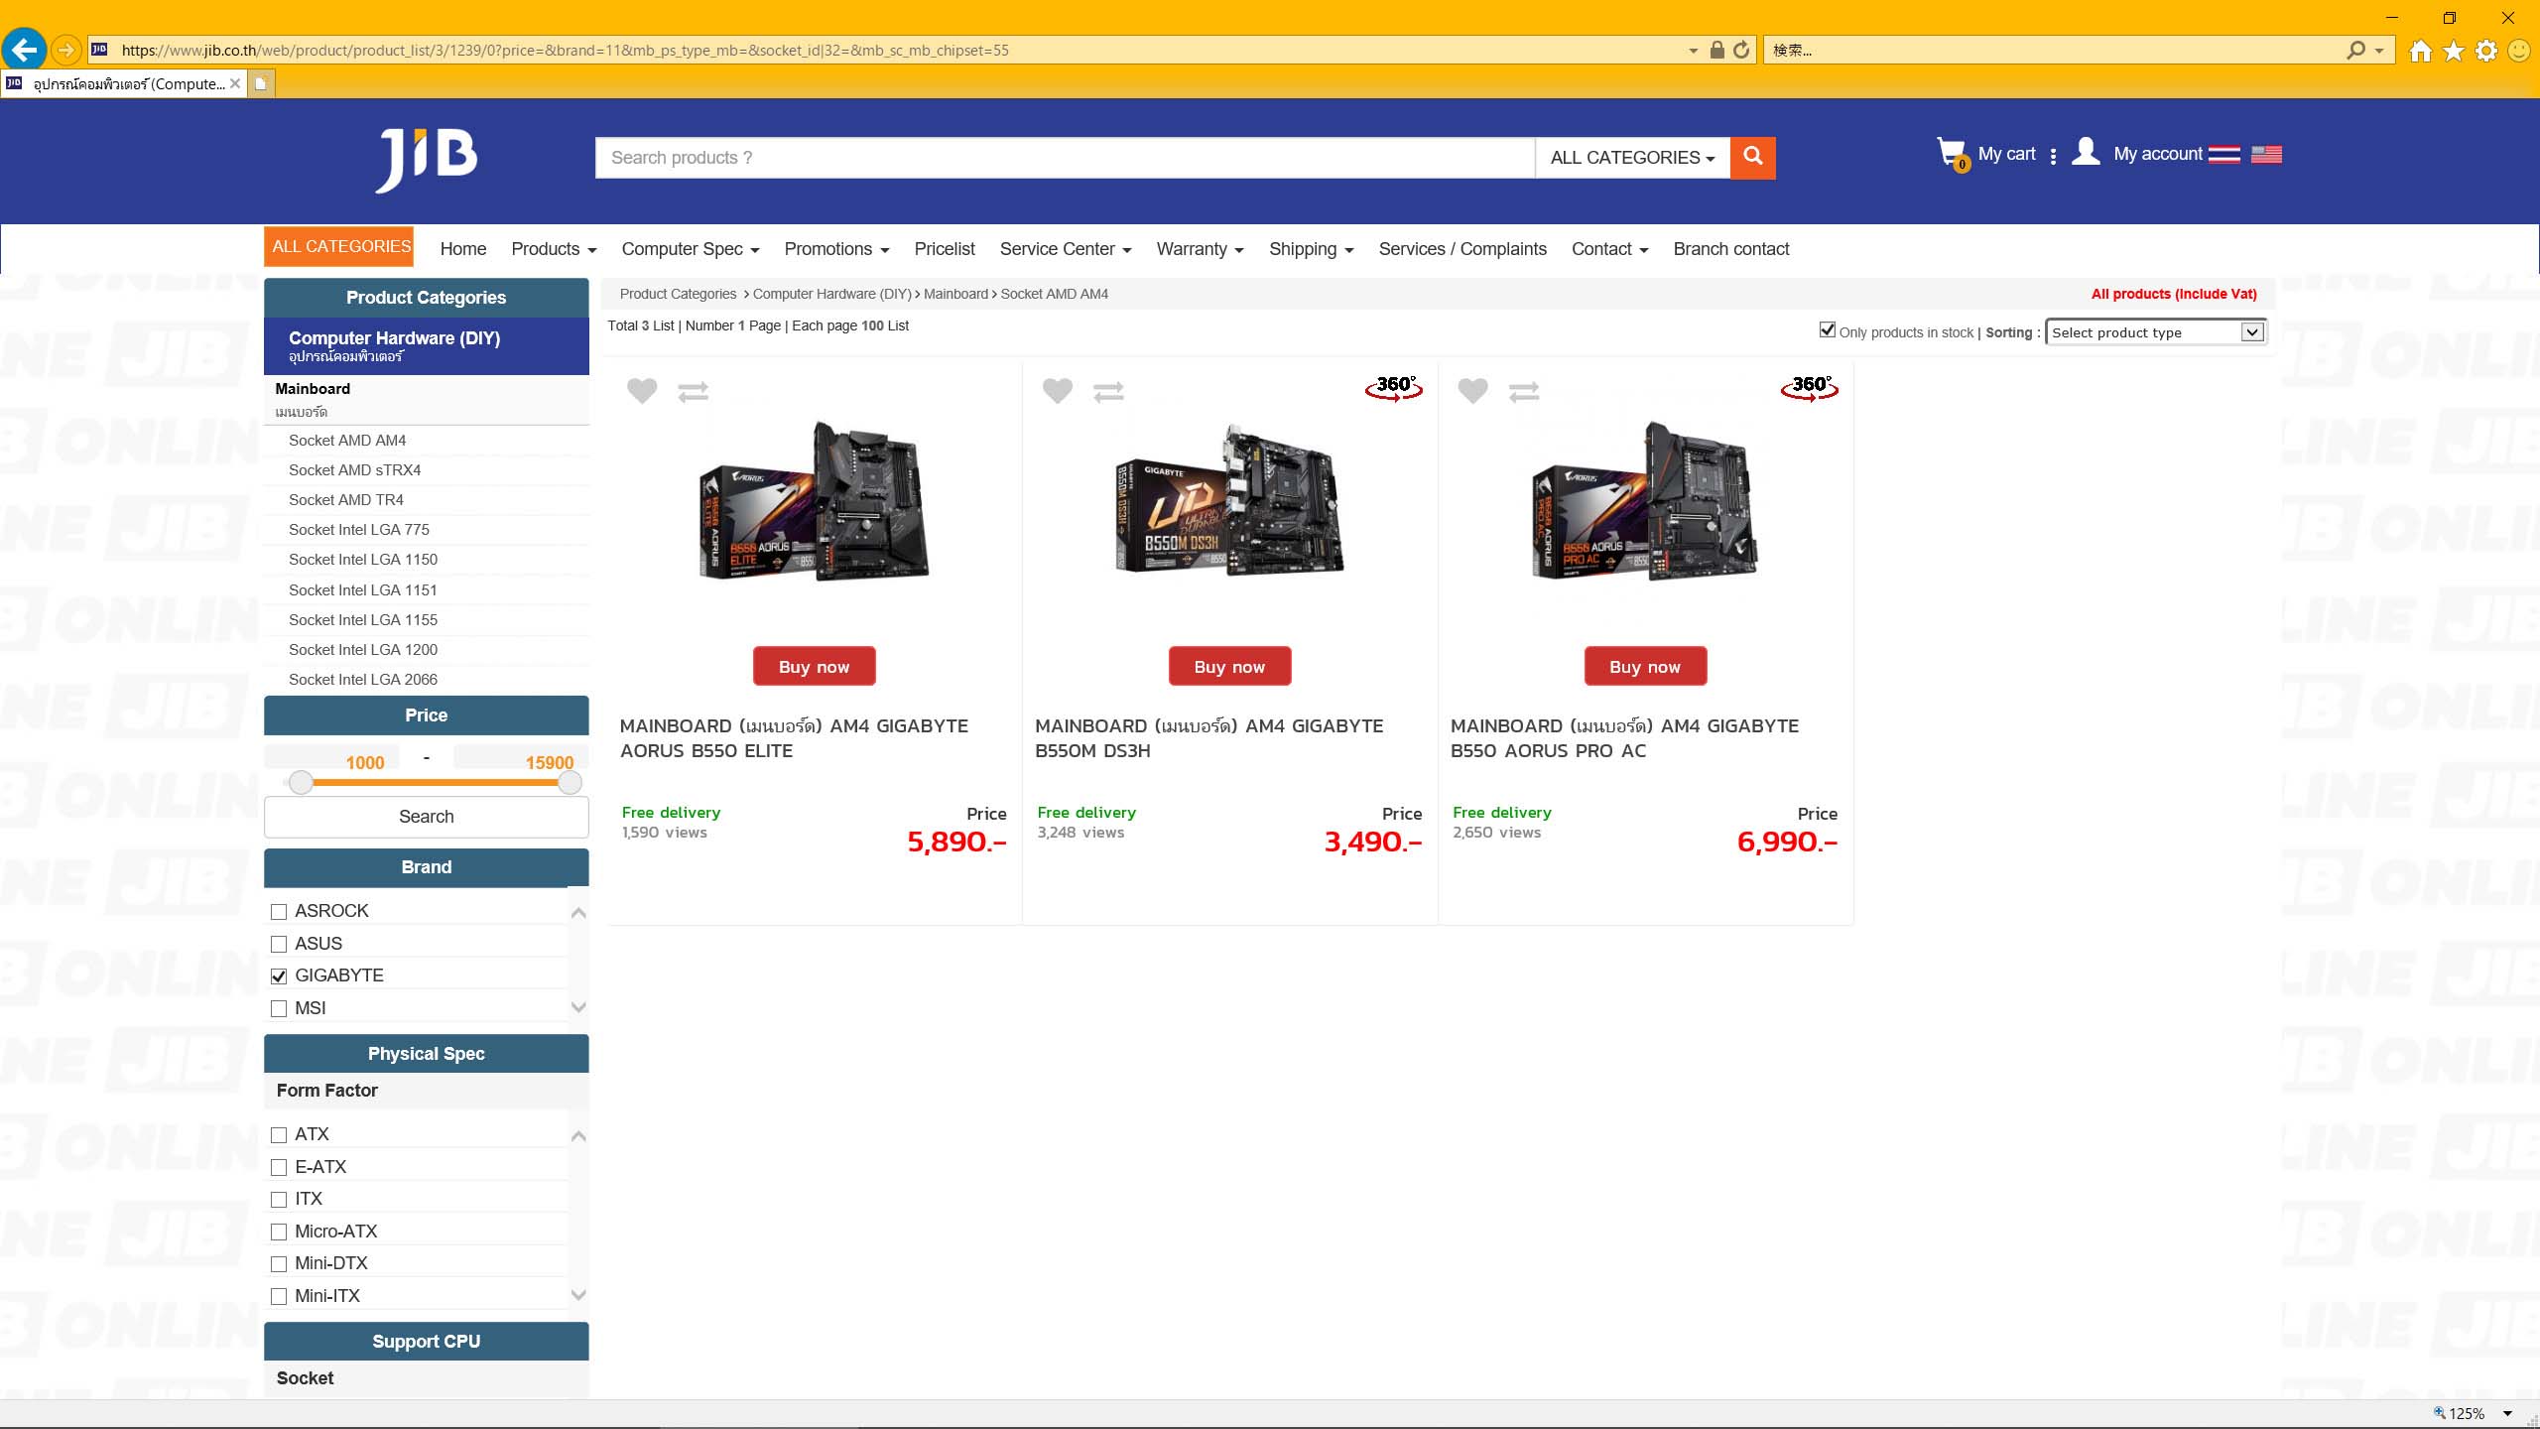The height and width of the screenshot is (1429, 2540).
Task: Check the ASUS brand checkbox
Action: pyautogui.click(x=279, y=944)
